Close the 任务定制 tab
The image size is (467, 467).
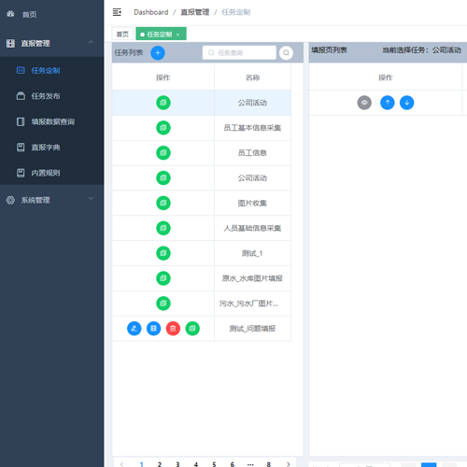(x=177, y=35)
